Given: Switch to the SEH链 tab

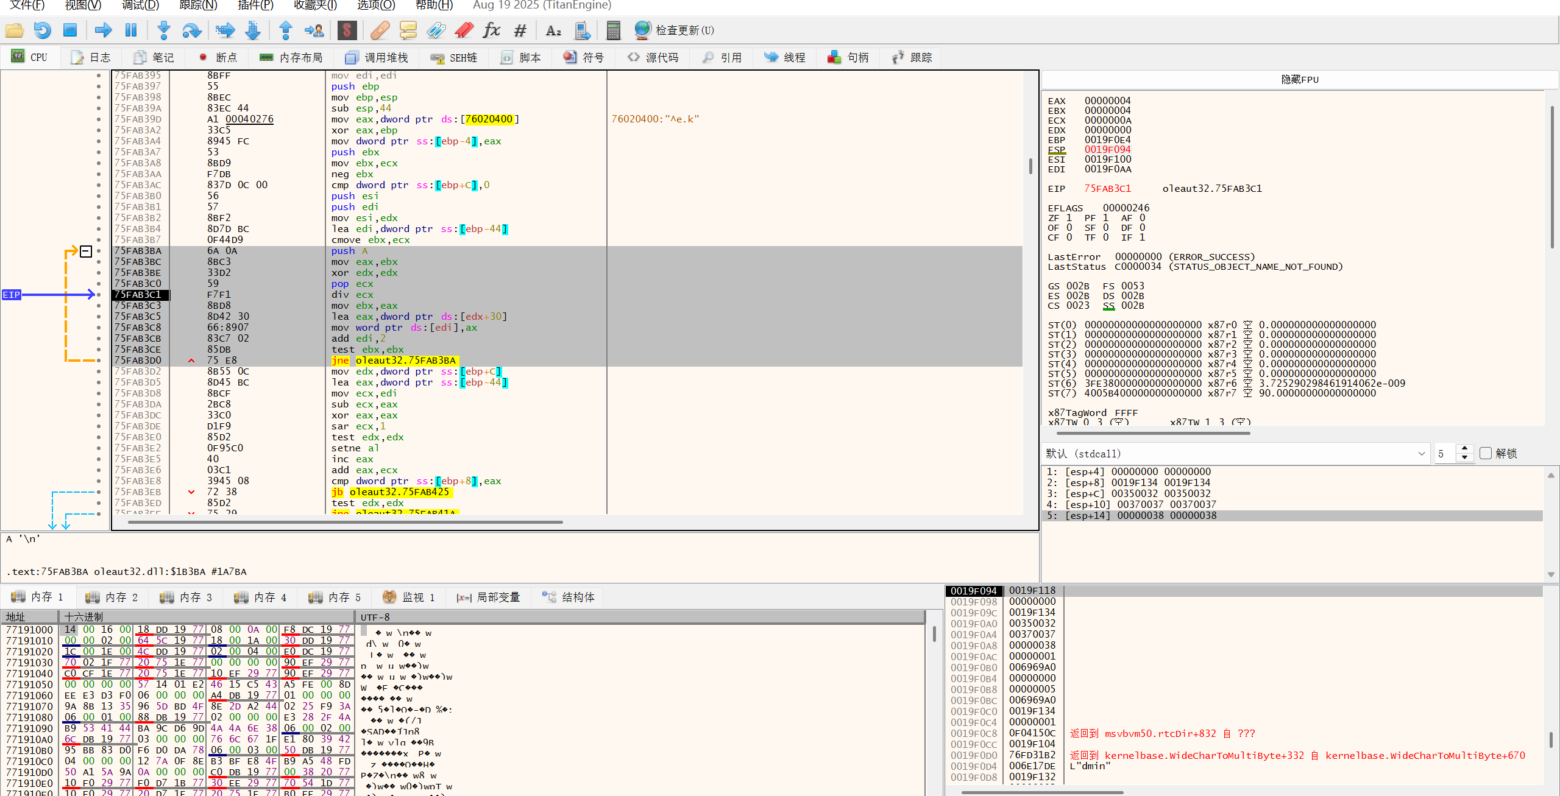Looking at the screenshot, I should pos(454,57).
